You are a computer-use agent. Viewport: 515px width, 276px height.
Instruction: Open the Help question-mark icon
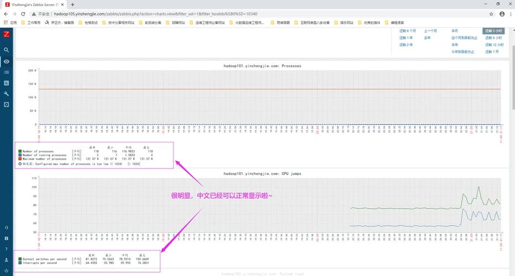[6, 249]
